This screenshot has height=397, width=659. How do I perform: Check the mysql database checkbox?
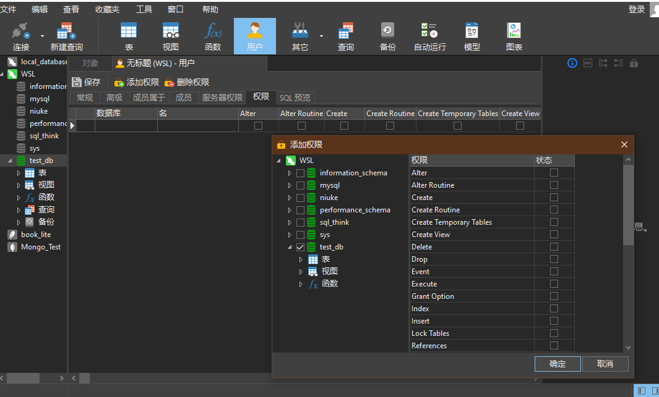pyautogui.click(x=300, y=185)
